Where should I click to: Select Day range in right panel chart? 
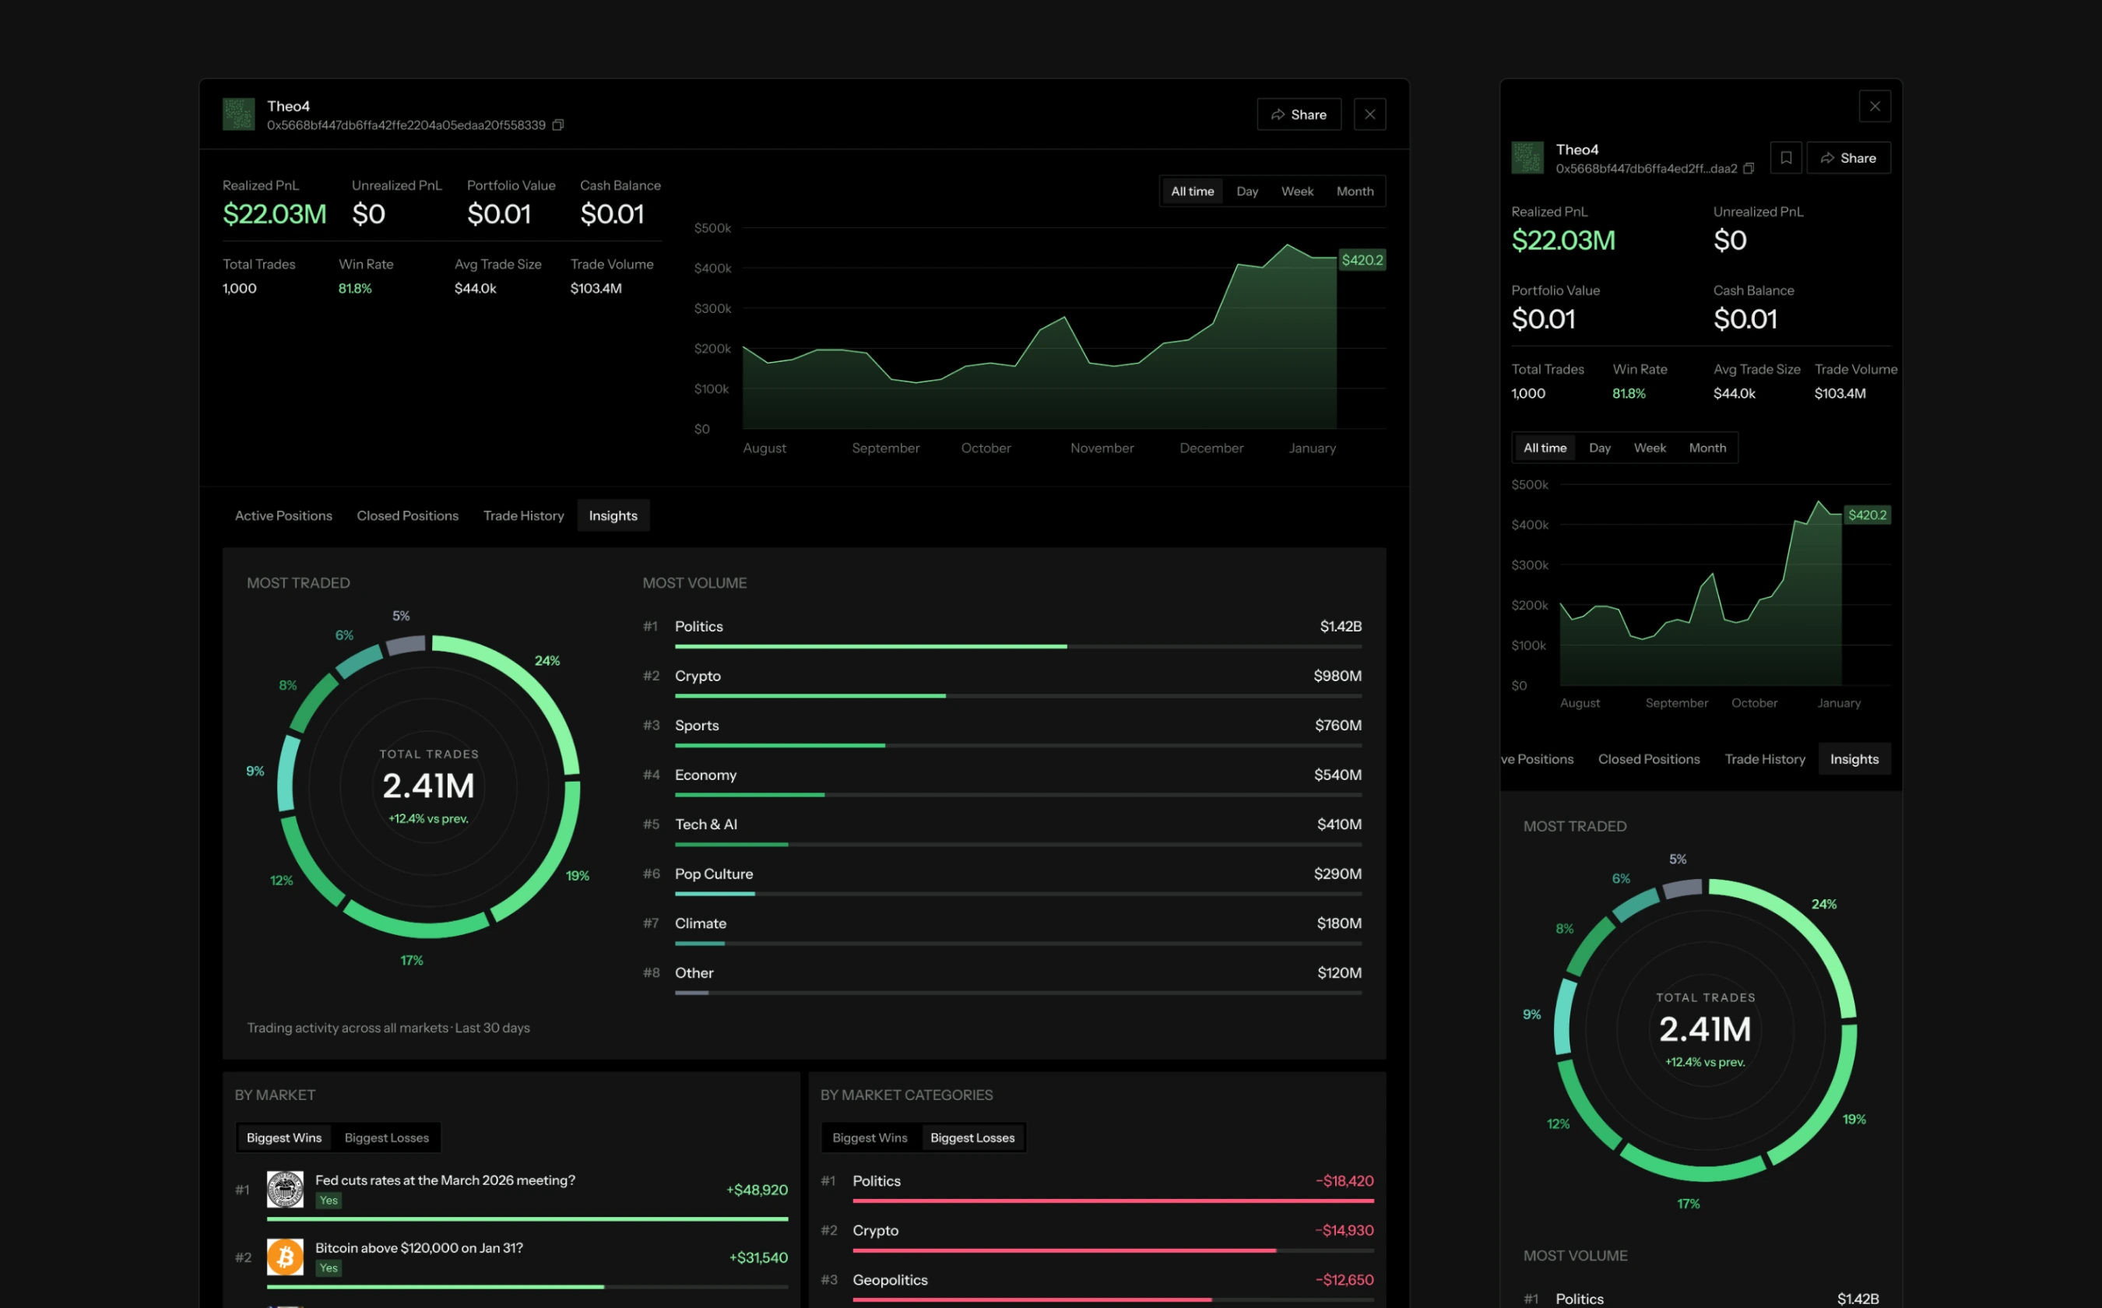[1599, 448]
